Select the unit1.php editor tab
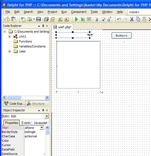Viewport: 151px width, 156px height. pos(63,27)
